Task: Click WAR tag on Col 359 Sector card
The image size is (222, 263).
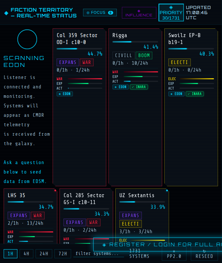Action: tap(87, 63)
